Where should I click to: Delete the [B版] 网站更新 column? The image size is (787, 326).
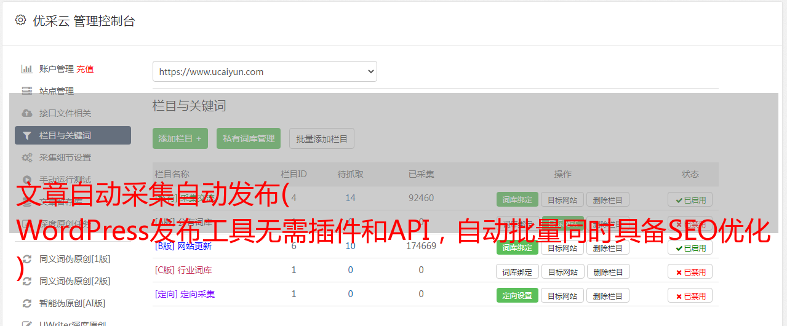(x=607, y=247)
